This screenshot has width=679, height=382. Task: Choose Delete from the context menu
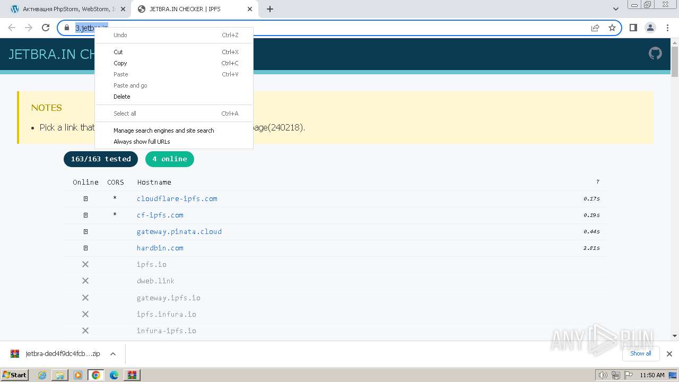(174, 97)
